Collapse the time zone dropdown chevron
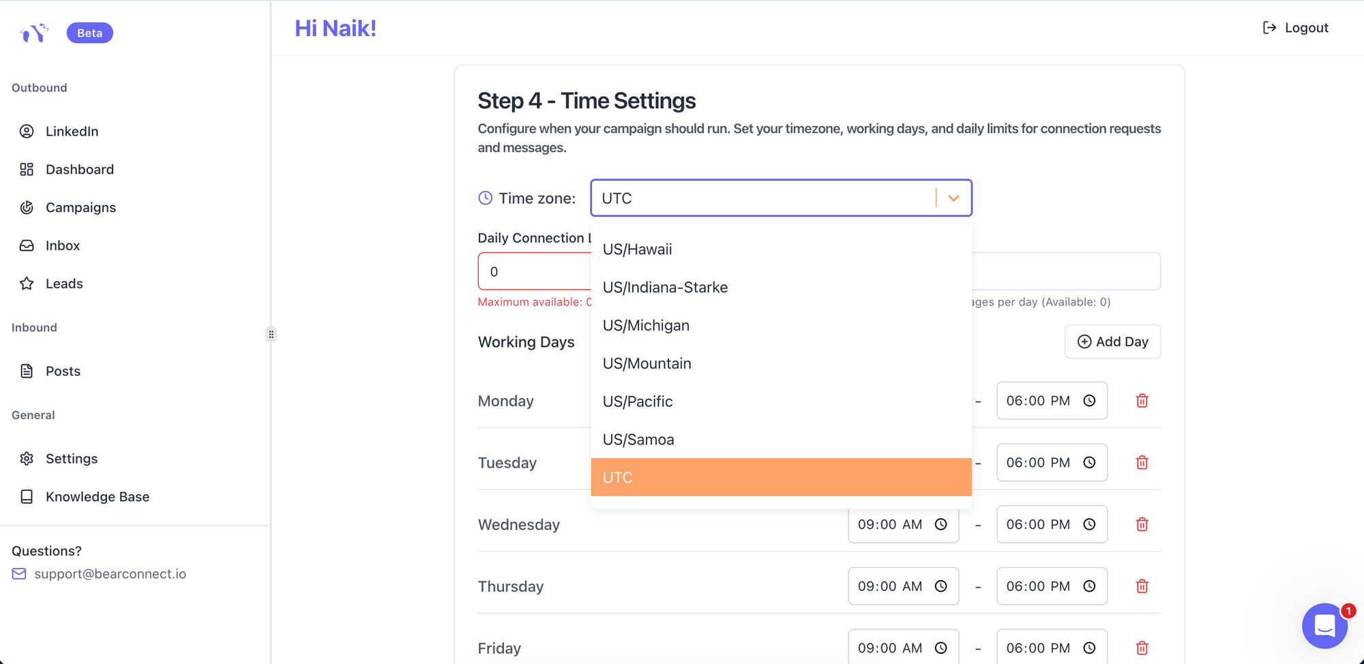 [x=953, y=198]
